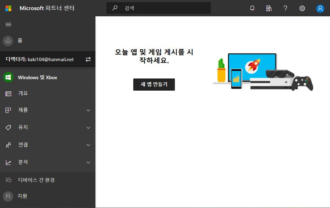Expand the 연결 chevron
Image resolution: width=330 pixels, height=208 pixels.
88,145
